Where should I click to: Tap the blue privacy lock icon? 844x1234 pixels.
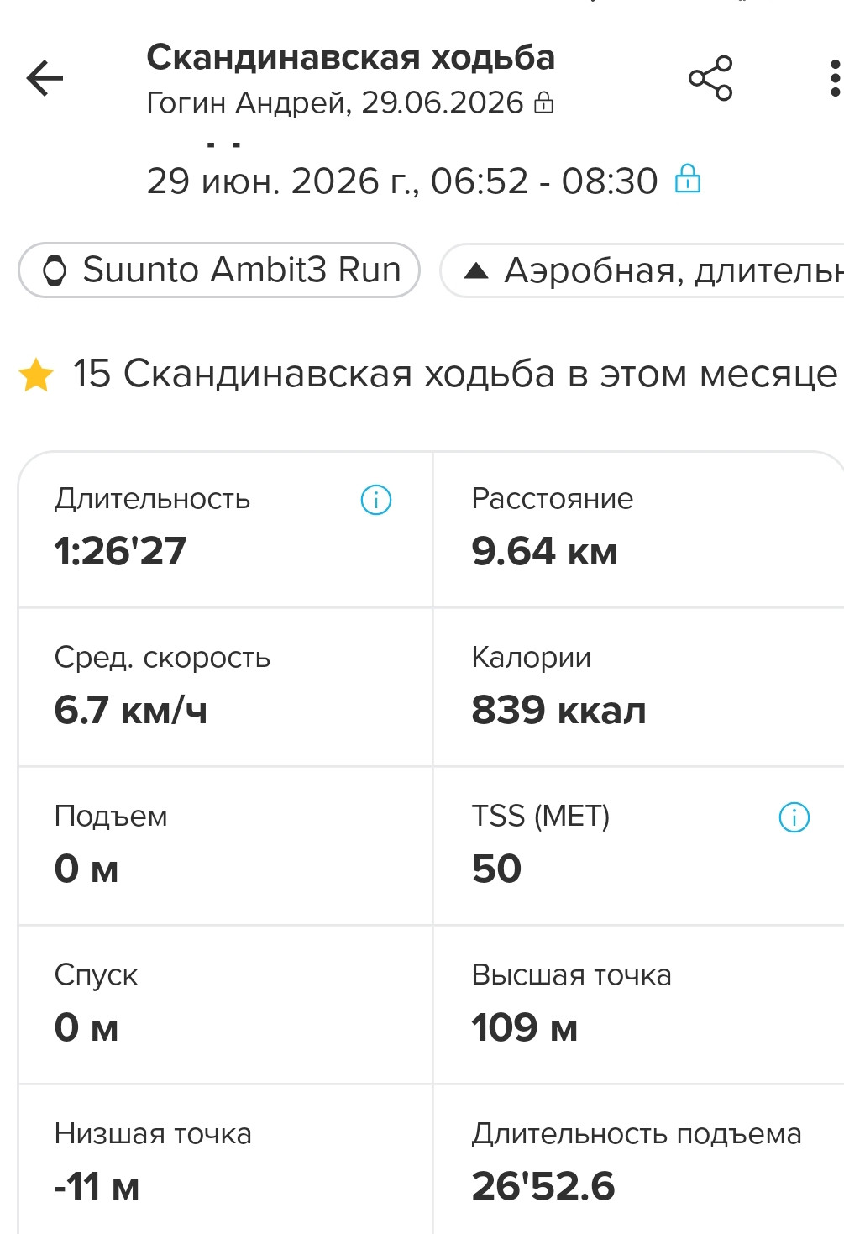click(x=688, y=178)
